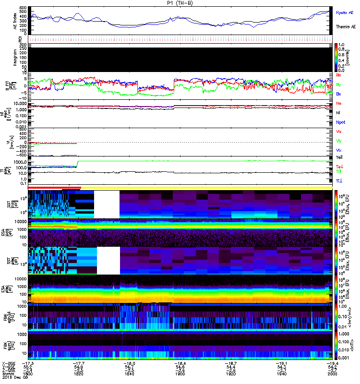360x384 pixels.
Task: Click the black Ni density legend label
Action: [x=338, y=113]
